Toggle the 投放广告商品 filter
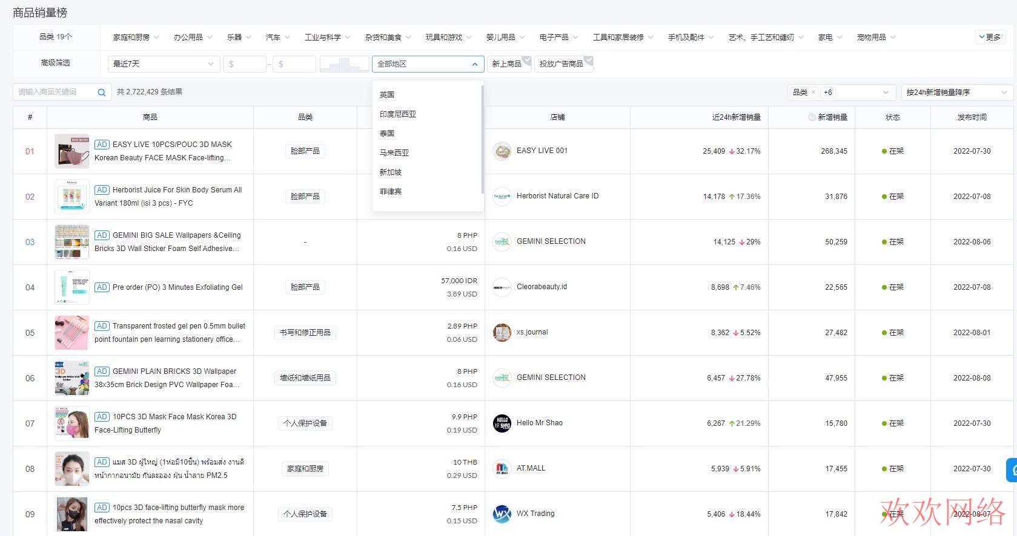Image resolution: width=1017 pixels, height=536 pixels. (x=565, y=64)
